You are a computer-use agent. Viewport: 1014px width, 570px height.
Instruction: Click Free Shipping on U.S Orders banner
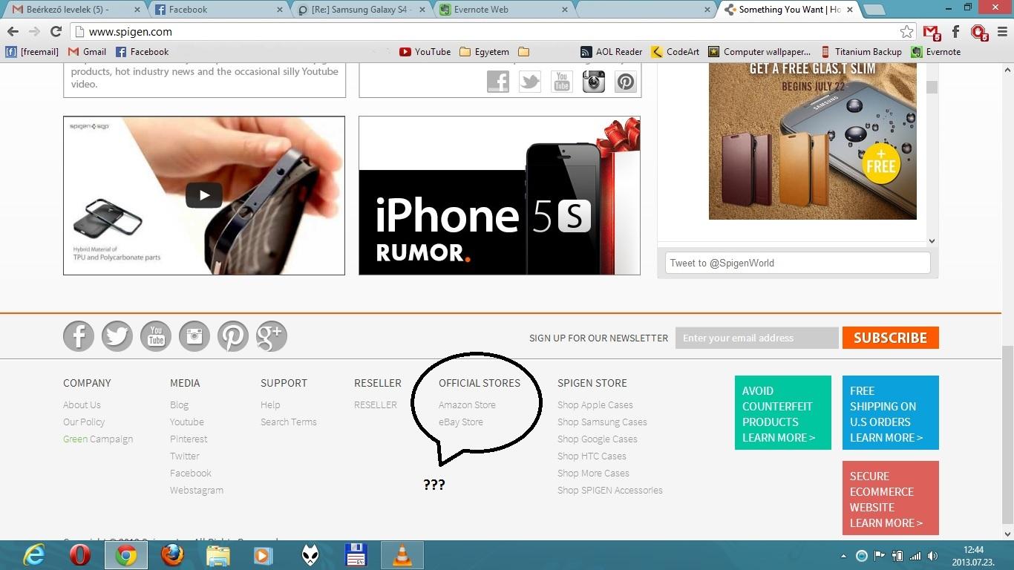click(891, 413)
